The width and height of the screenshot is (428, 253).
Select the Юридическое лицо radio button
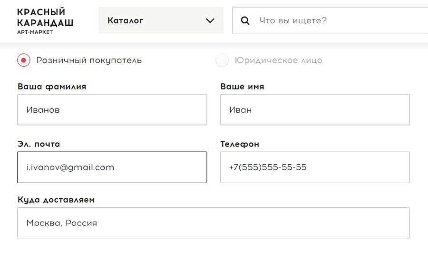point(222,60)
